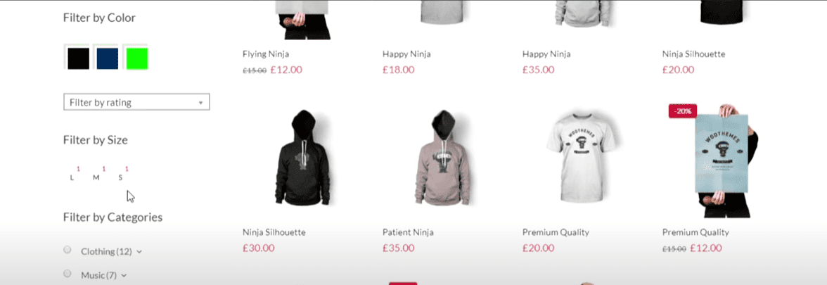Select the bright green color filter swatch
This screenshot has width=827, height=285.
click(137, 58)
